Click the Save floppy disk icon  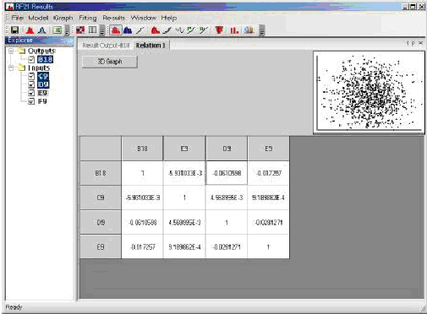point(14,30)
